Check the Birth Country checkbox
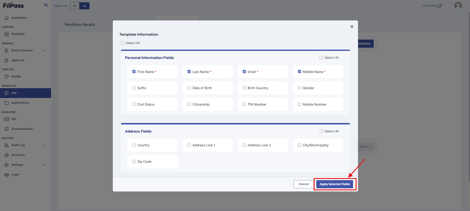This screenshot has width=470, height=211. tap(244, 88)
